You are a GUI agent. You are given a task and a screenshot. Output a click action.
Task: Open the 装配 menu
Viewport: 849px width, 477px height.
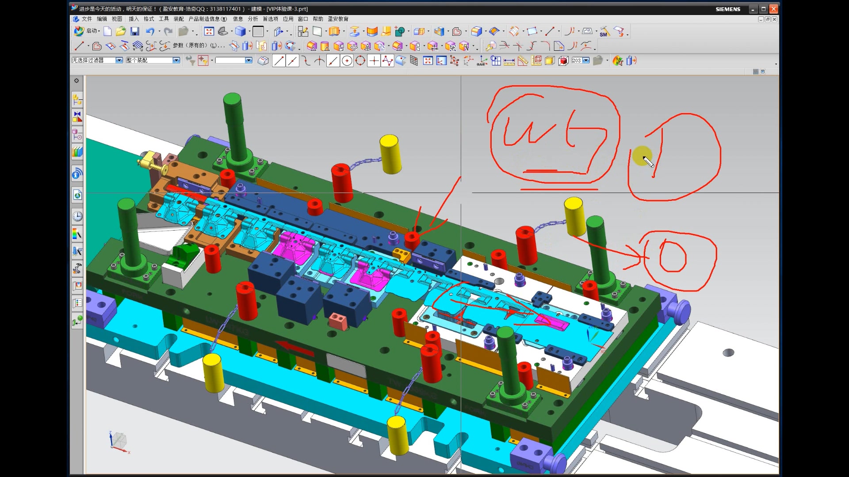179,19
